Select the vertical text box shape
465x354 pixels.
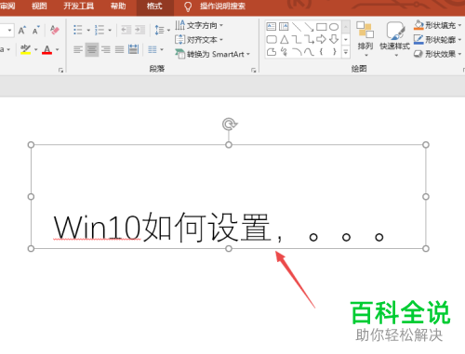tap(284, 27)
